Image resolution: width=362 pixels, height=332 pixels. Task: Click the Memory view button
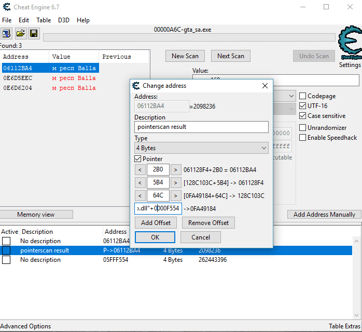(x=36, y=215)
